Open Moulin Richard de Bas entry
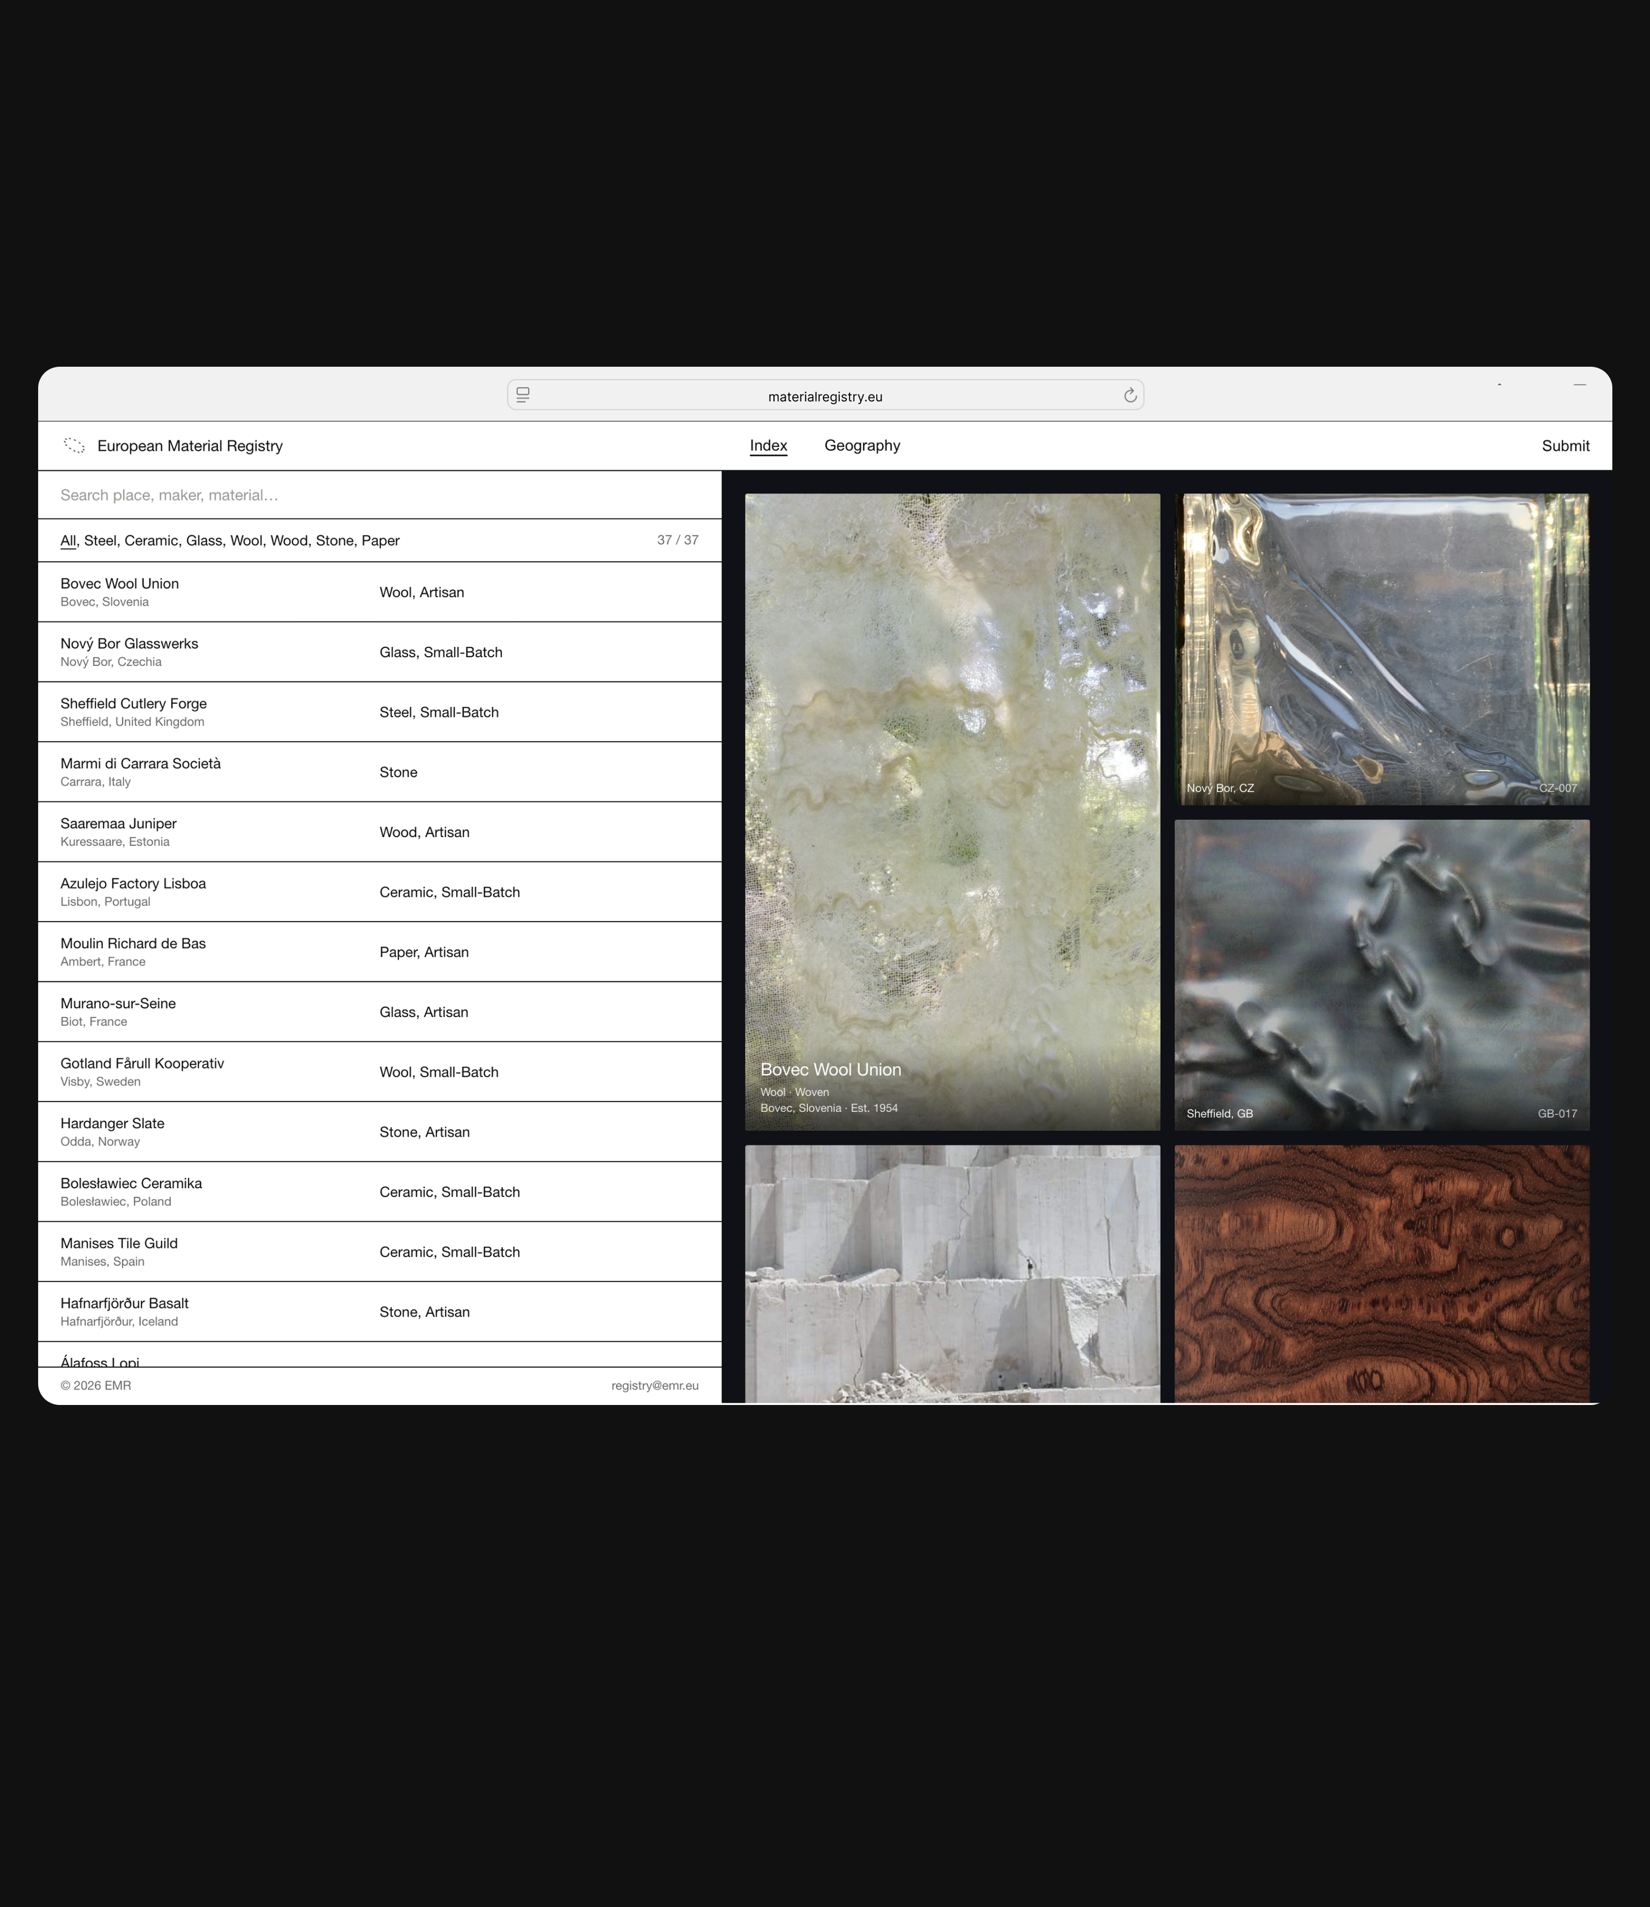 point(380,951)
